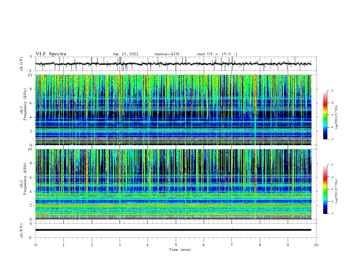Click the ch.2 spectrogram color bar
356x275 pixels.
325,189
